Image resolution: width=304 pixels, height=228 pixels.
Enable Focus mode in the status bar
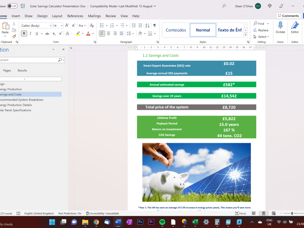240,213
